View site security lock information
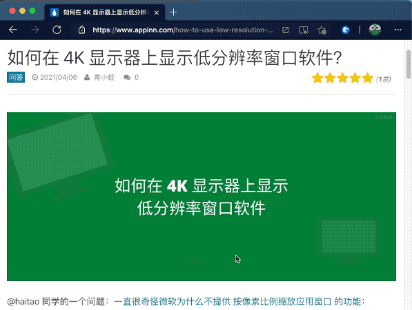The width and height of the screenshot is (412, 310). [81, 30]
